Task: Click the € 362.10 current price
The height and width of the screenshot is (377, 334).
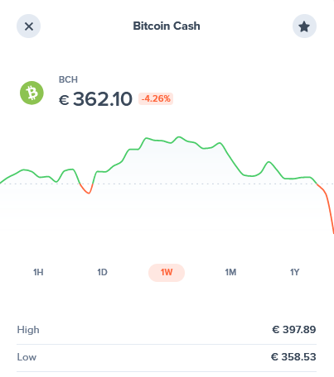Action: 95,99
